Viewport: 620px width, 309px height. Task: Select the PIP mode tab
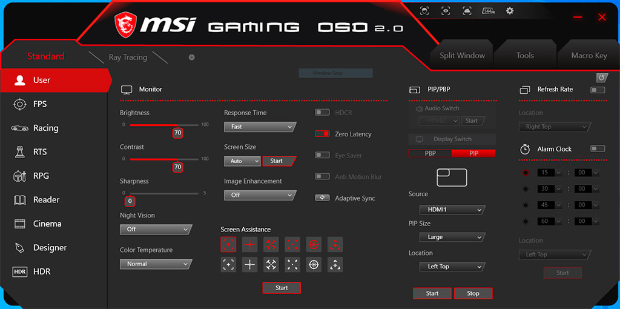[473, 153]
